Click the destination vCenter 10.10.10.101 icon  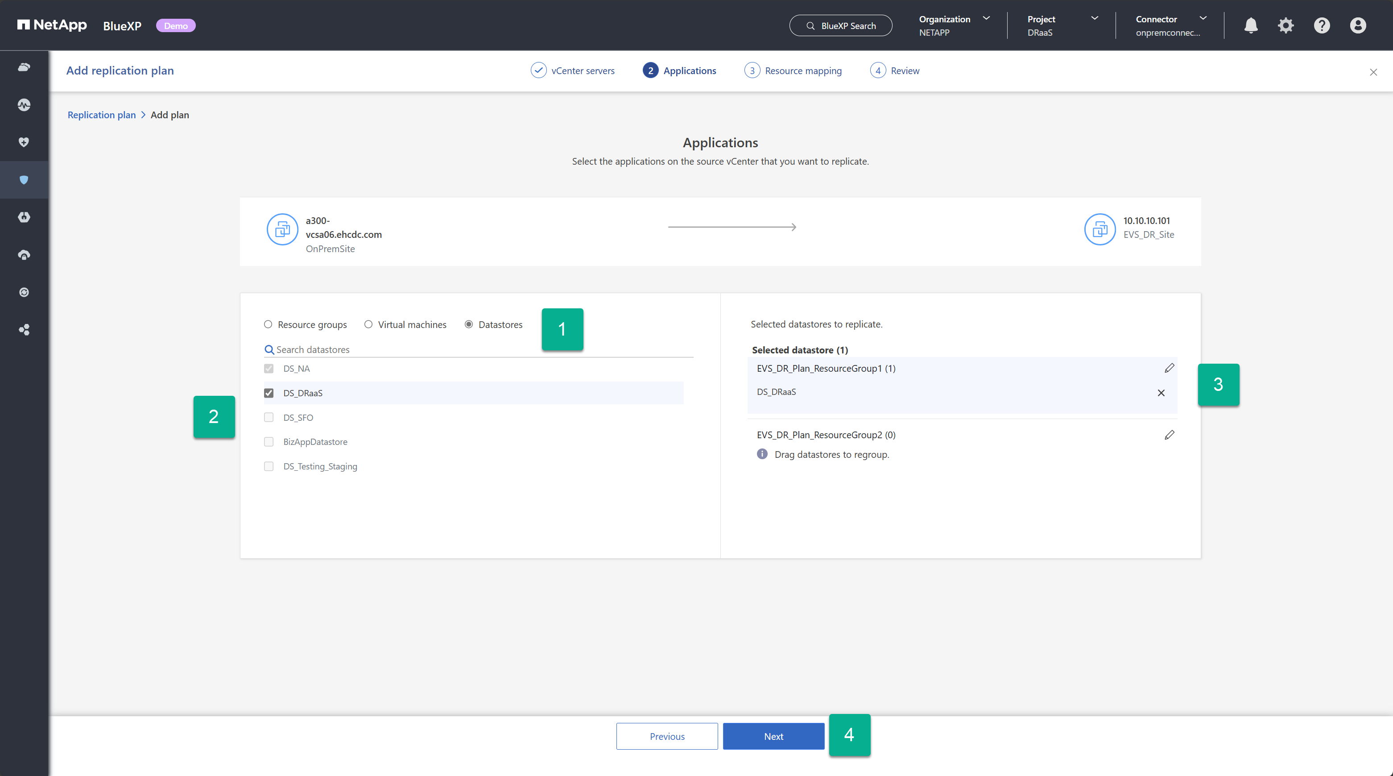point(1100,229)
